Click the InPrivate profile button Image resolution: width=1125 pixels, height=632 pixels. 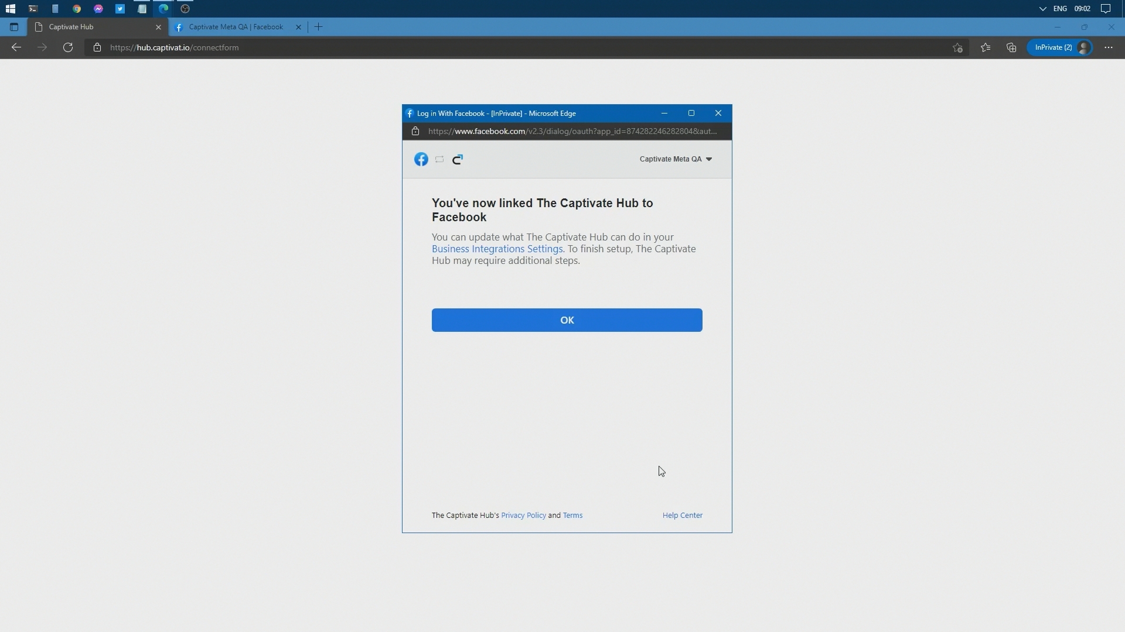(x=1059, y=47)
